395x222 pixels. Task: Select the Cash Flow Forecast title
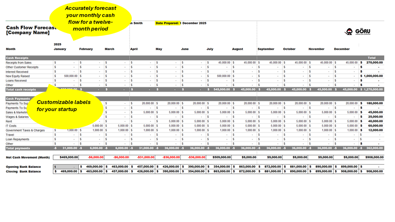31,28
